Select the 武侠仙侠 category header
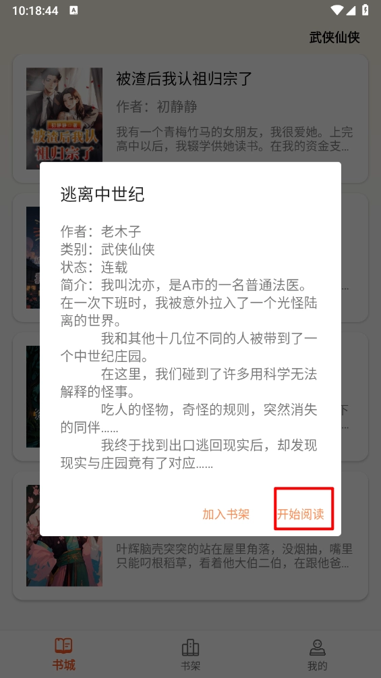381x678 pixels. pyautogui.click(x=334, y=37)
